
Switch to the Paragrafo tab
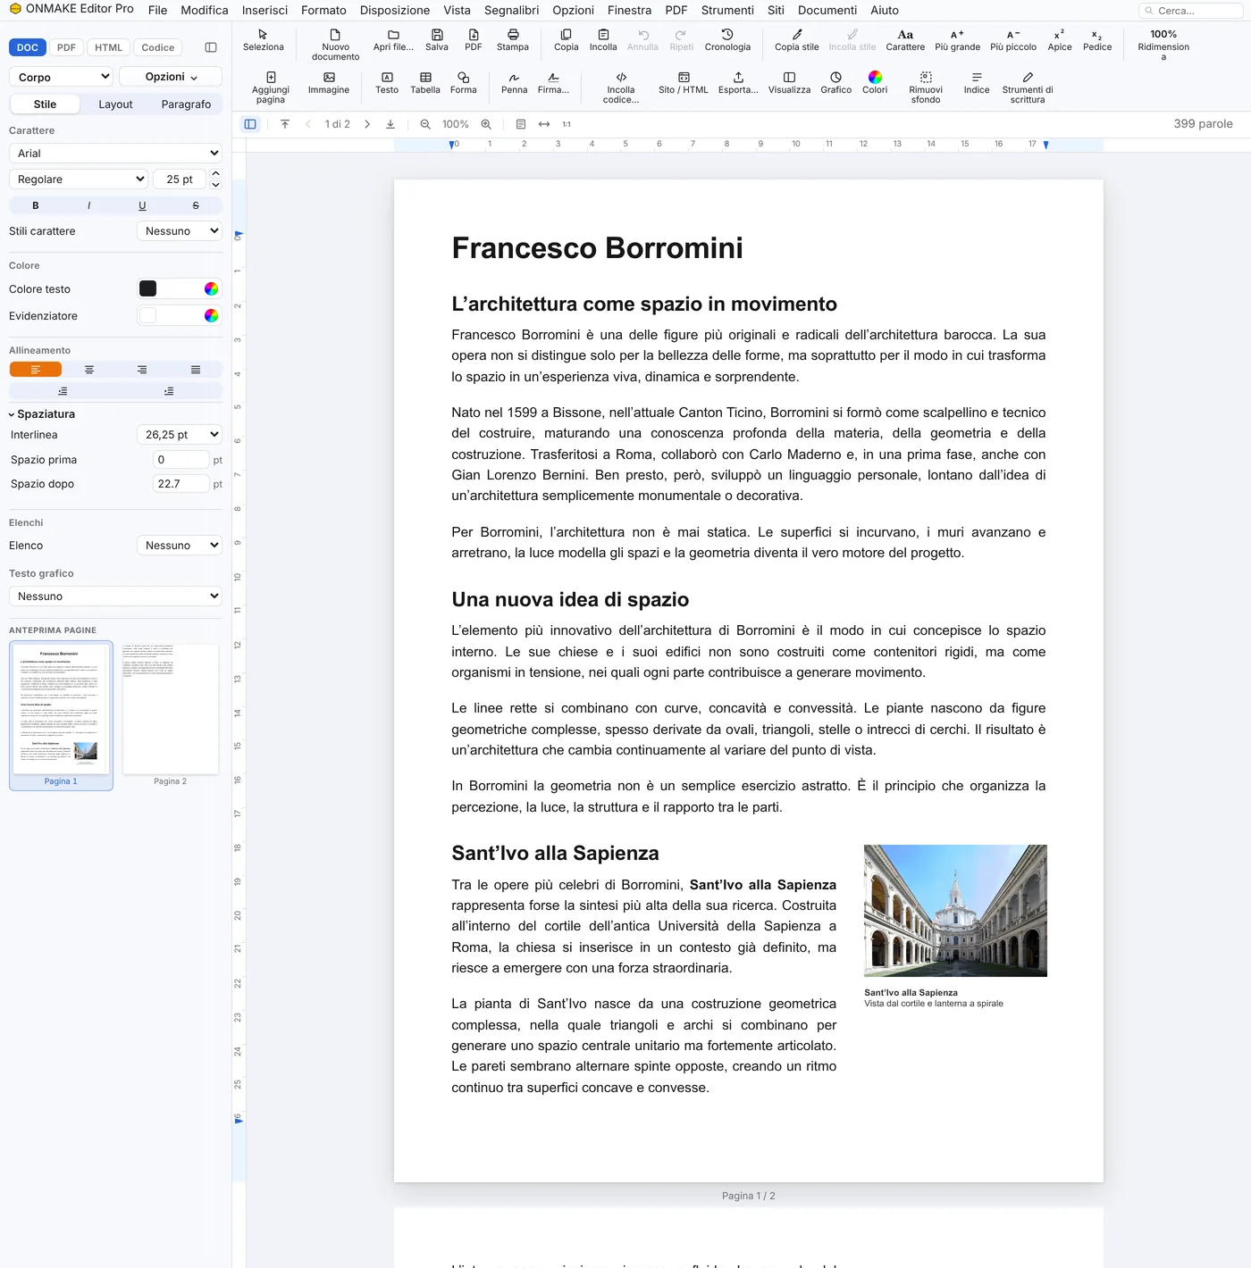[186, 104]
